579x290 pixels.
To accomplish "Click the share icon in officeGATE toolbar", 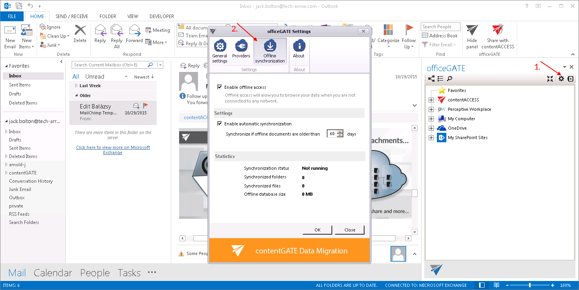I will click(432, 79).
